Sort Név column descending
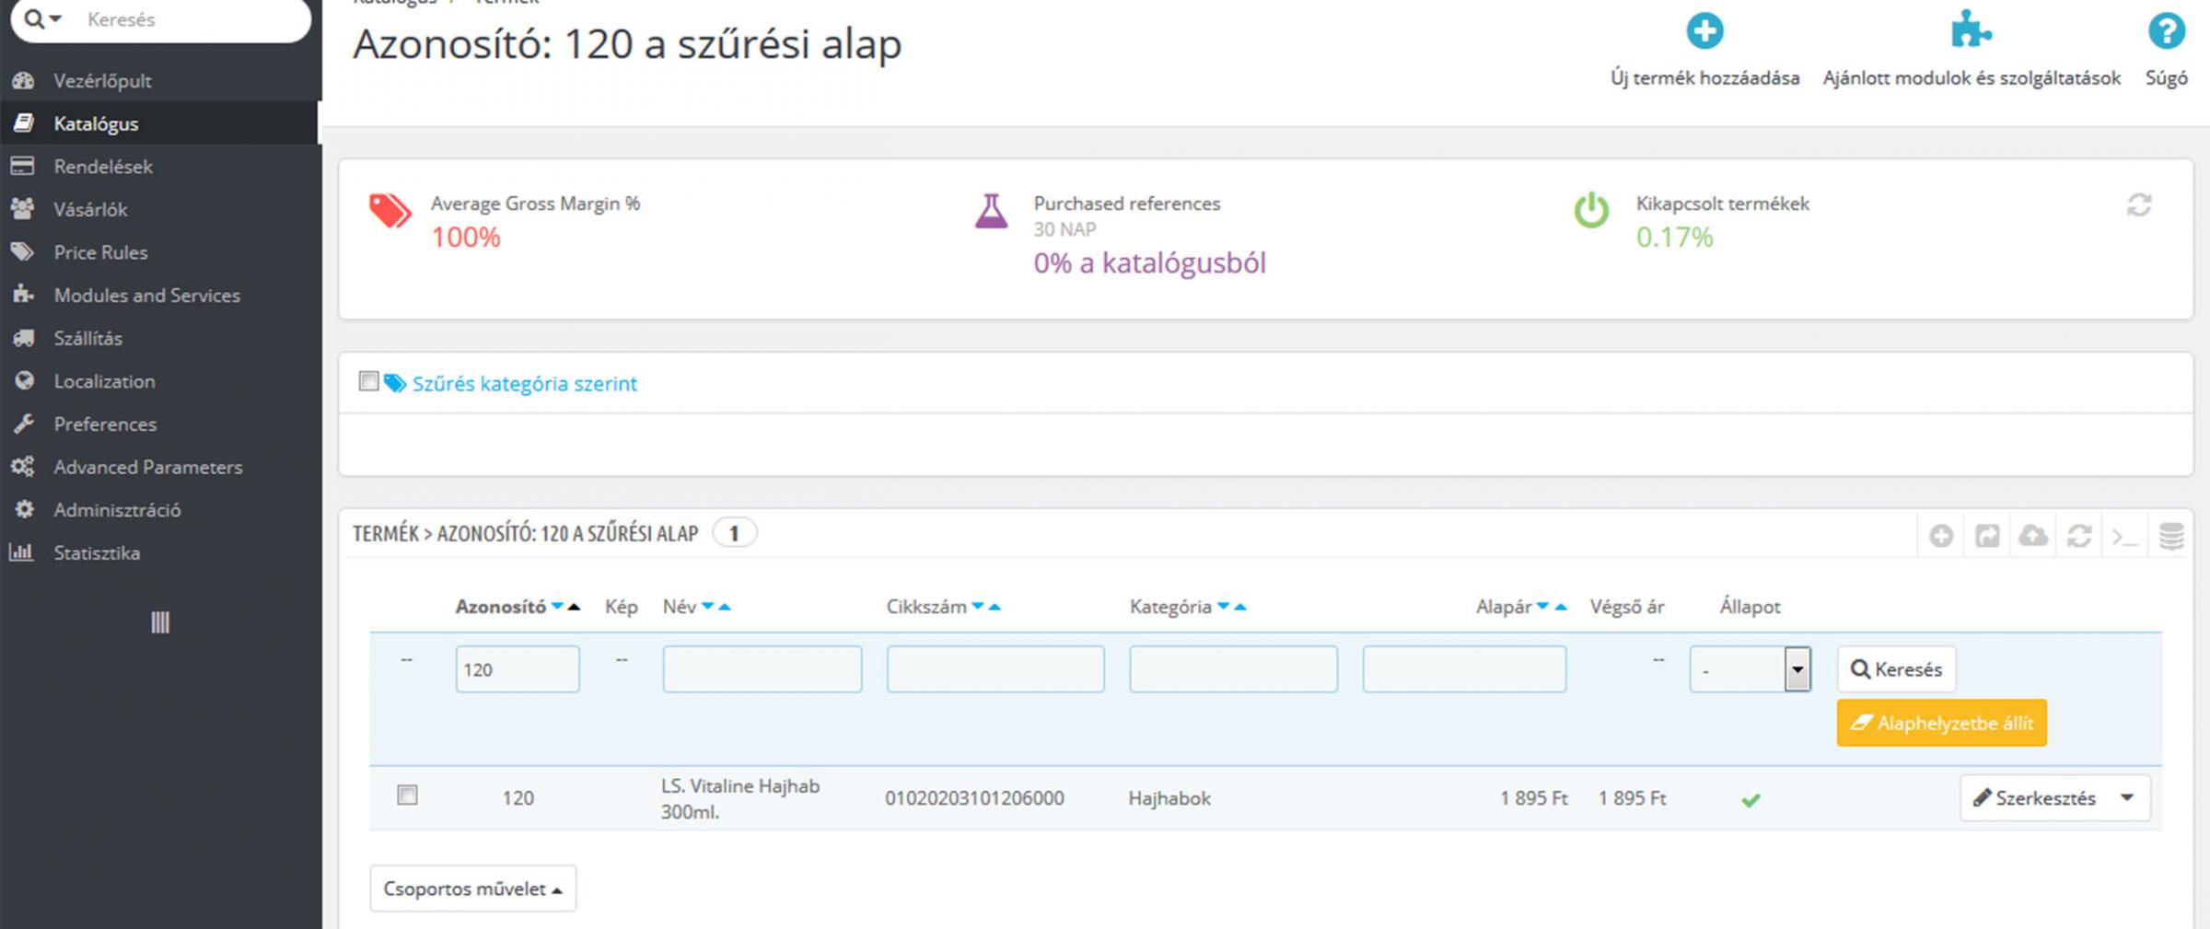This screenshot has height=929, width=2210. [x=707, y=607]
